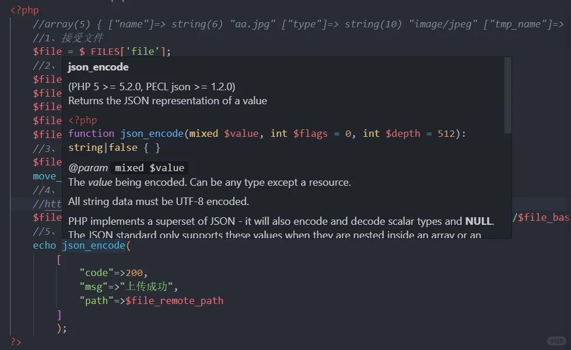Click 'The value being encoded' tooltip line
571x350 pixels.
point(209,182)
